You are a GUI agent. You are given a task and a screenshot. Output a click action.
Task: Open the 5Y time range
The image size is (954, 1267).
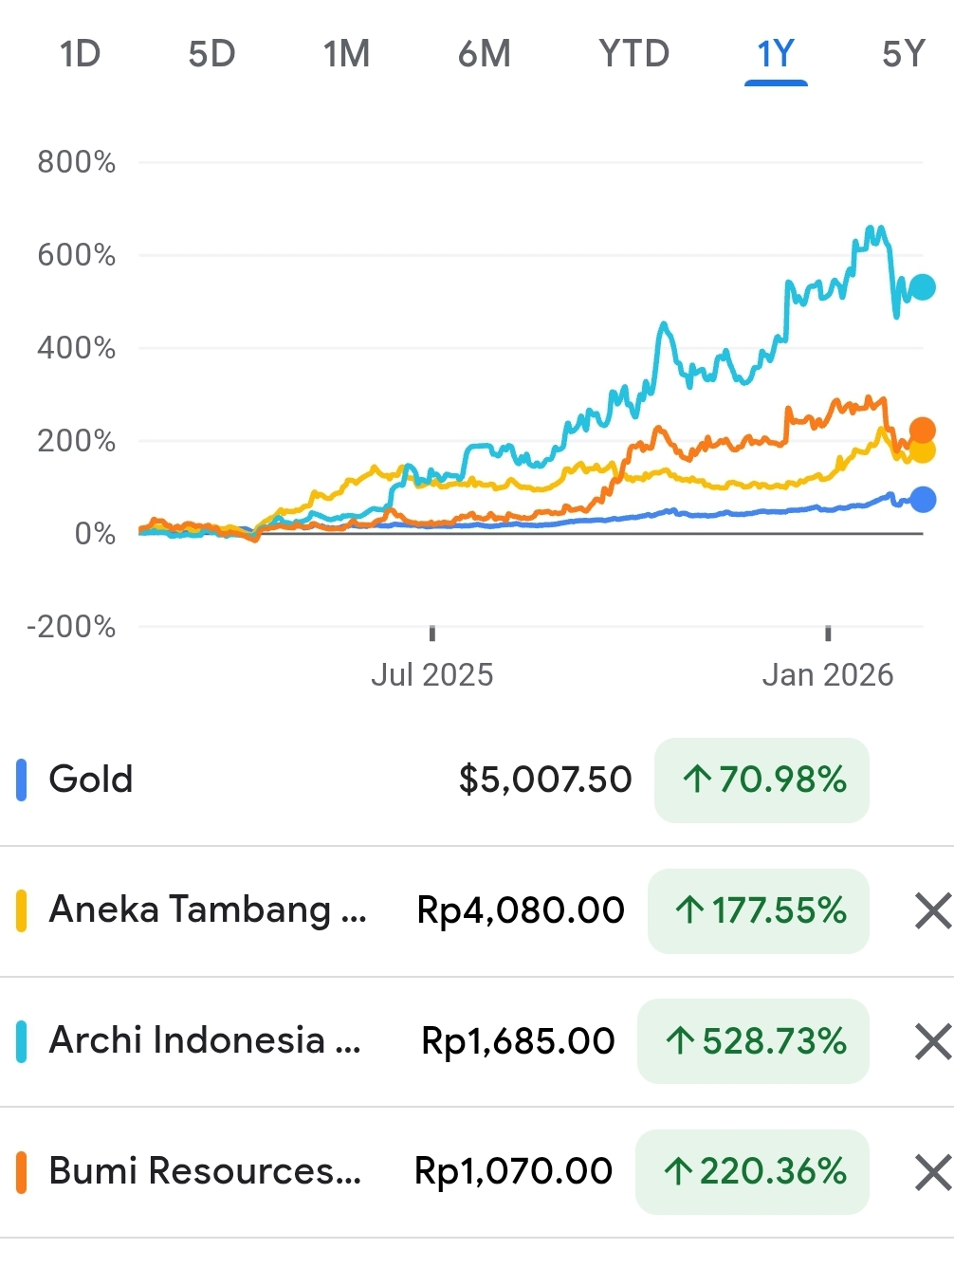point(902,54)
